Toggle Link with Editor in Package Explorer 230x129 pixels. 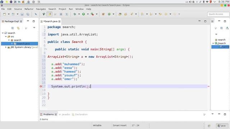coord(18,28)
